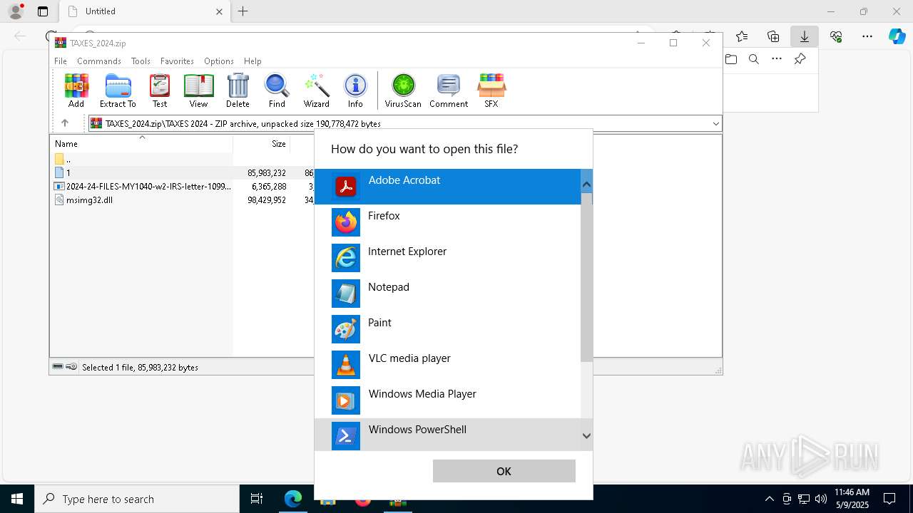The width and height of the screenshot is (913, 513).
Task: Choose Windows Media Player option
Action: 448,400
